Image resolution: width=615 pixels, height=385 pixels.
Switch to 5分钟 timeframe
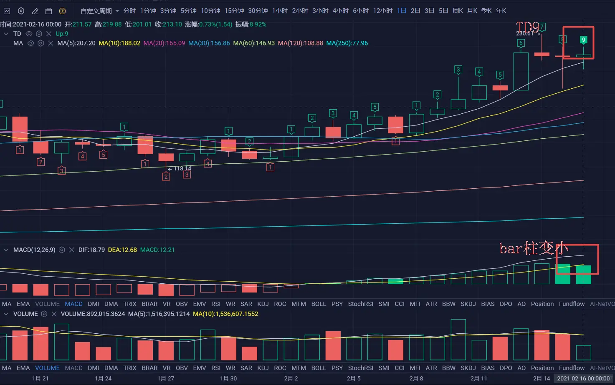coord(189,11)
